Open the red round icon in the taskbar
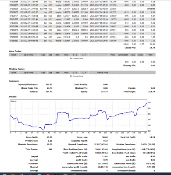Viewport: 171px width, 175px height. tap(48, 175)
